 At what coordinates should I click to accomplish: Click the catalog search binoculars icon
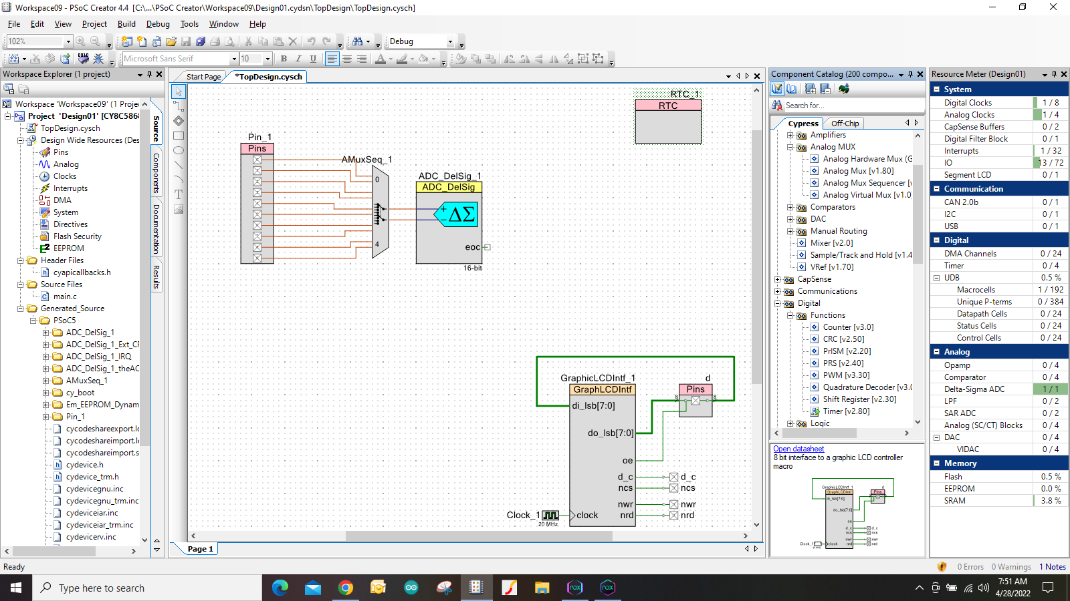click(777, 105)
